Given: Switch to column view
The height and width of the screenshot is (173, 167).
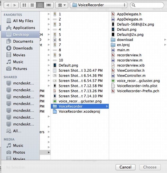Looking at the screenshot, I should tap(40, 5).
